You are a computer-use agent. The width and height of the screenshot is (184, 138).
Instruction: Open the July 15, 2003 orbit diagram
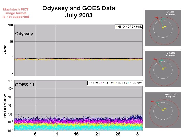[163, 69]
